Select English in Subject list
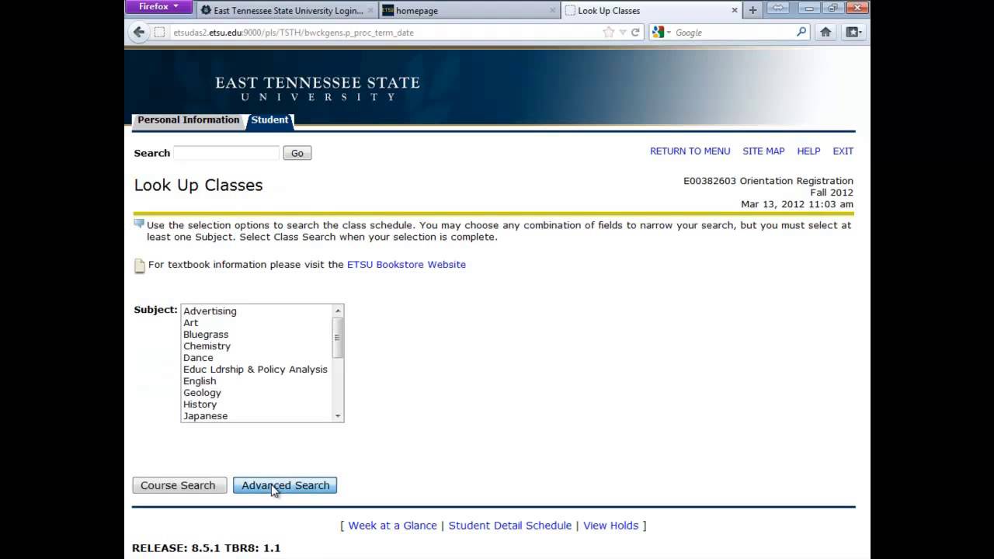The height and width of the screenshot is (559, 994). (200, 381)
